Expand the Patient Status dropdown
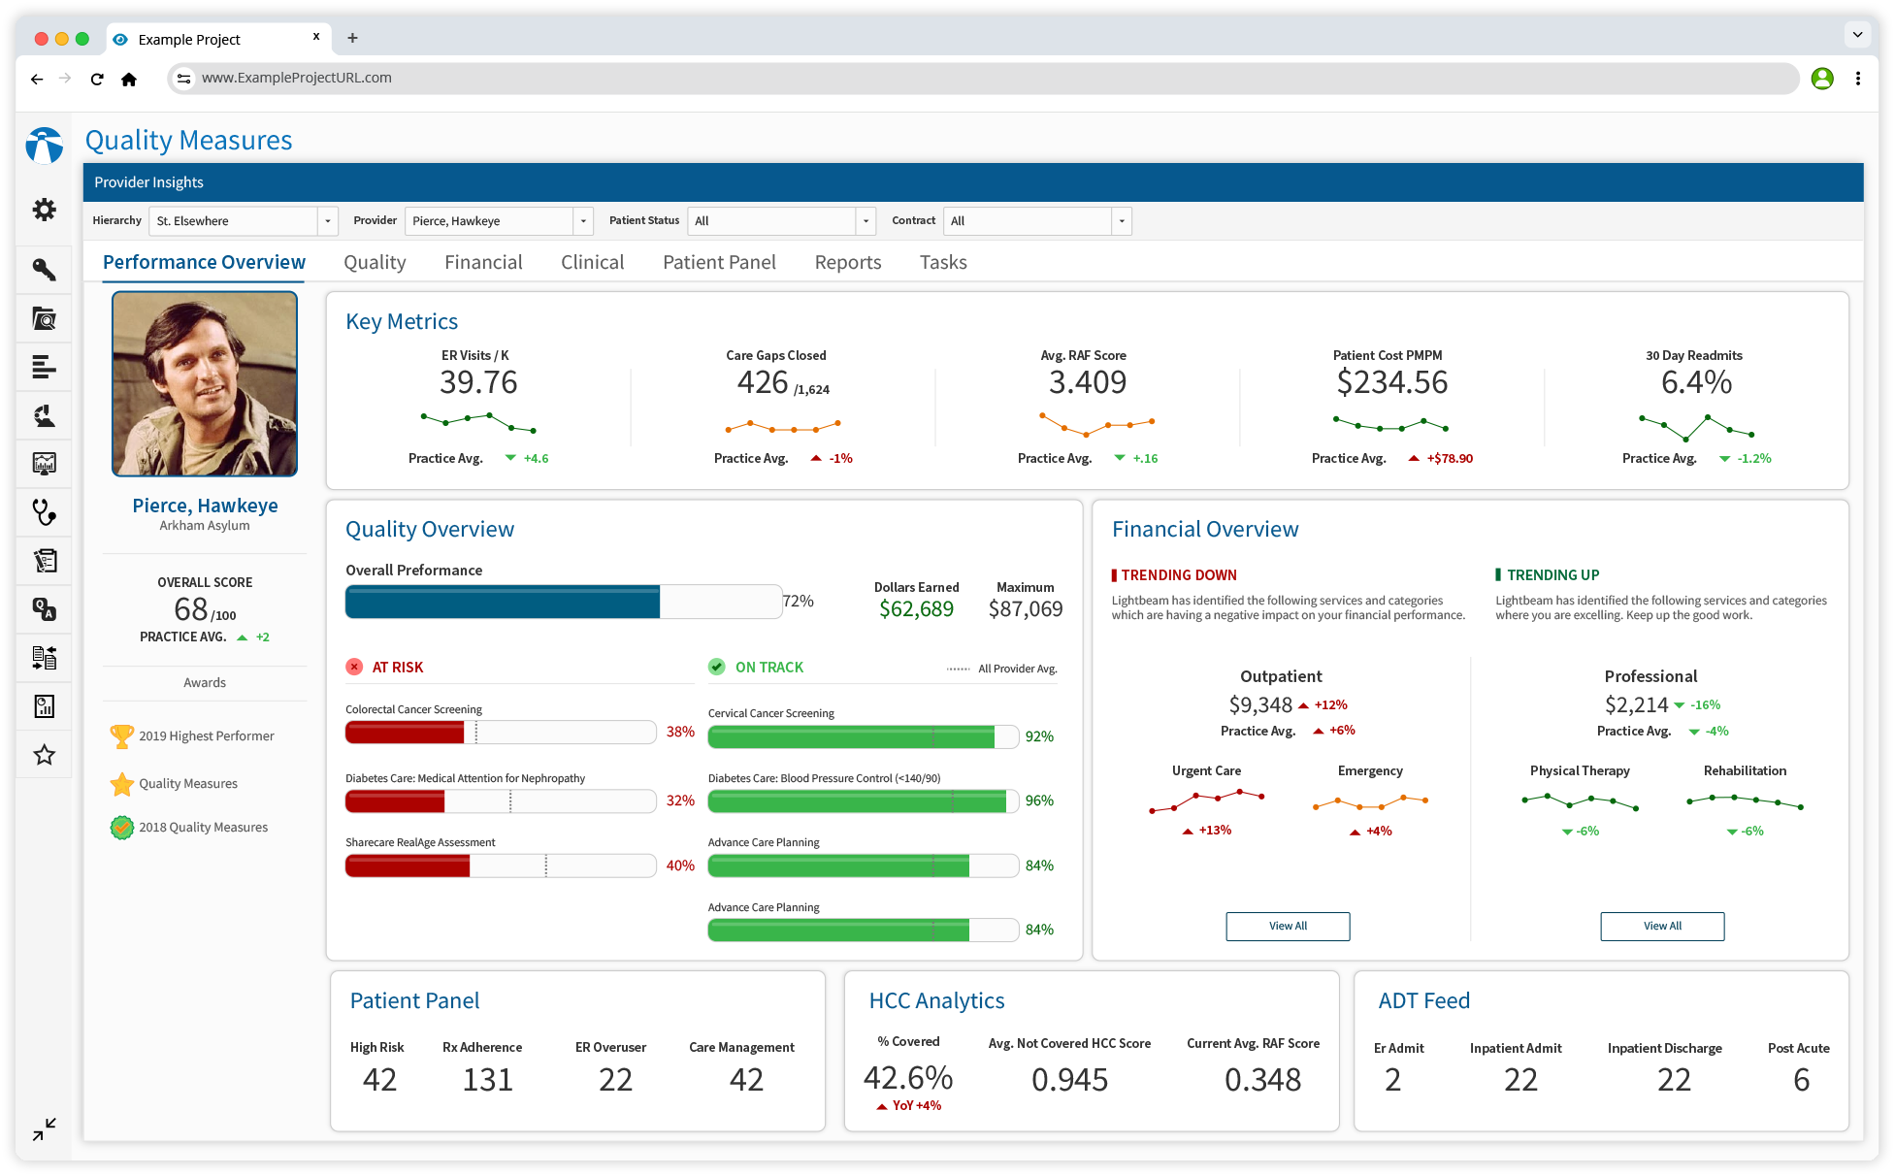Viewport: 1895px width, 1176px height. point(866,221)
